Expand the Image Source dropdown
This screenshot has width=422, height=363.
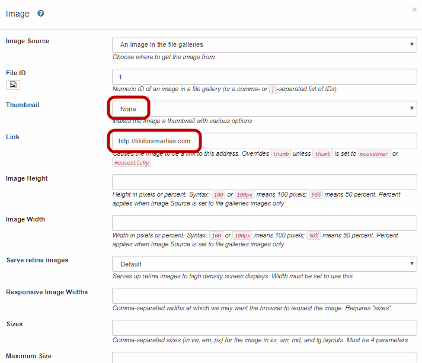point(264,44)
